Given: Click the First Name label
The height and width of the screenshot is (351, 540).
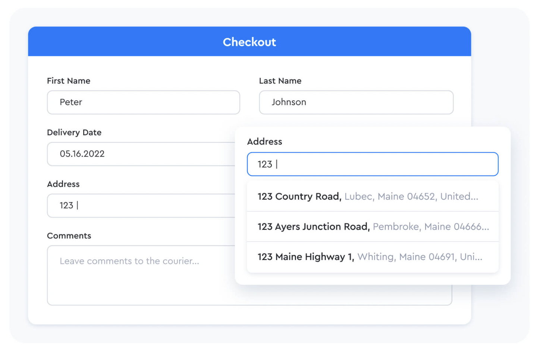Looking at the screenshot, I should pyautogui.click(x=69, y=81).
